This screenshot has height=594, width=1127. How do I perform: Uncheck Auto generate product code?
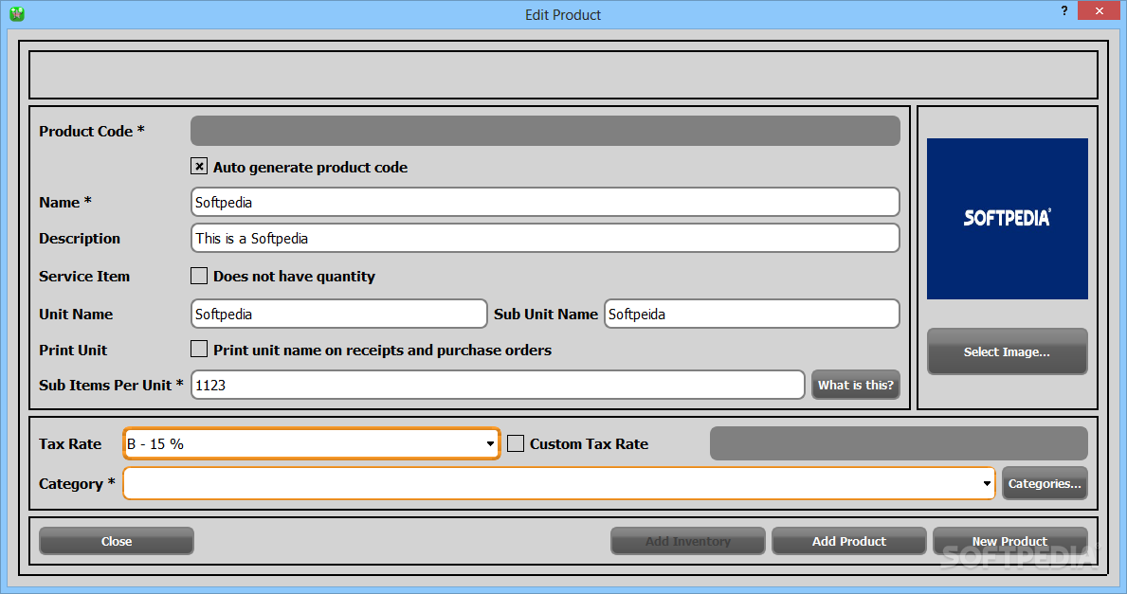click(199, 167)
